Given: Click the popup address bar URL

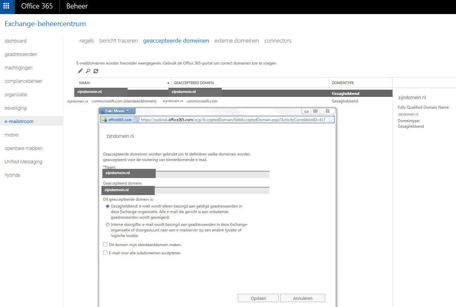Looking at the screenshot, I should click(233, 120).
